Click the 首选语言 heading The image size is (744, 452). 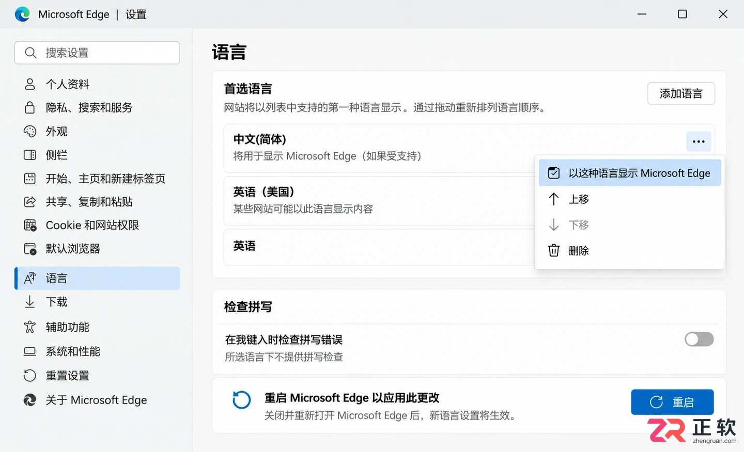(248, 89)
